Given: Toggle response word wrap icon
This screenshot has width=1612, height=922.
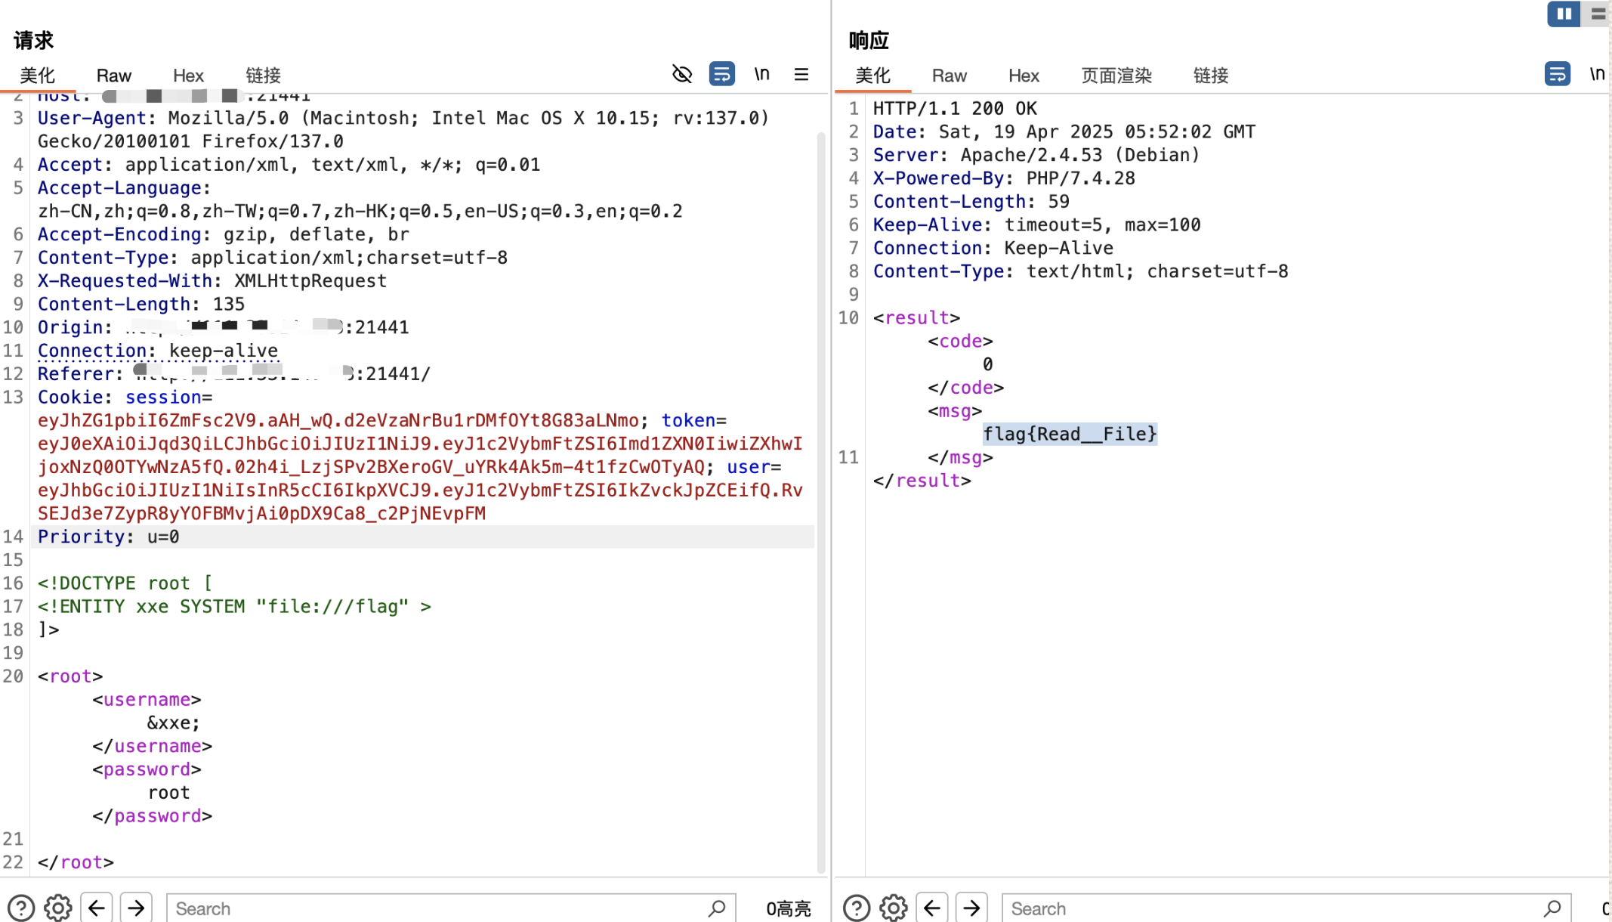Looking at the screenshot, I should click(1557, 74).
